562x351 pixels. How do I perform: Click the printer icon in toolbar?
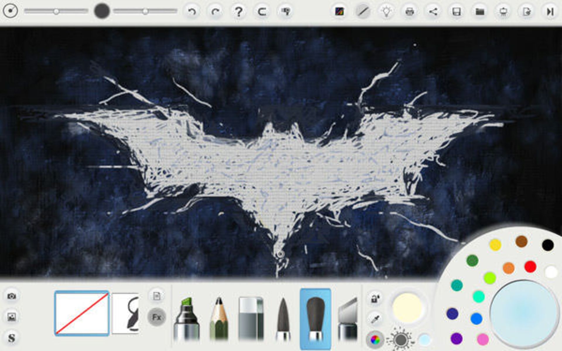tap(410, 12)
